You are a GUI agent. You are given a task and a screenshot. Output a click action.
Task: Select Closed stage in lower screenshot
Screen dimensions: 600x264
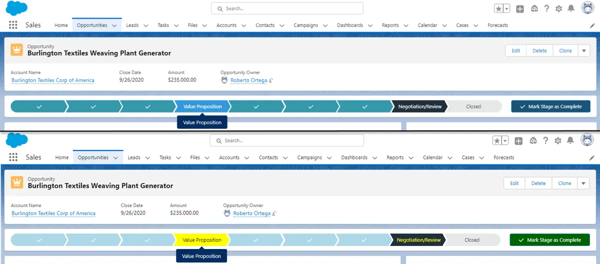coord(472,240)
